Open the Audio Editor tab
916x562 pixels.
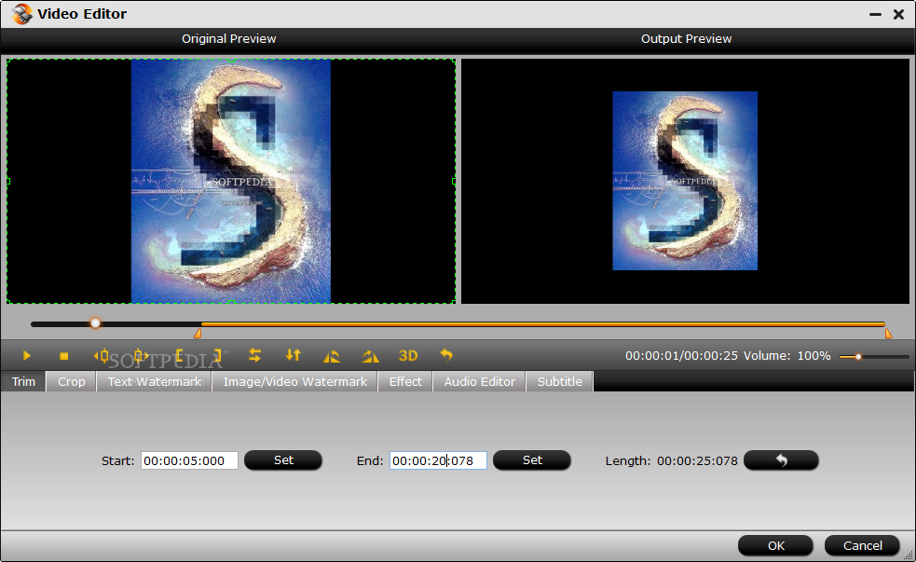pyautogui.click(x=480, y=381)
